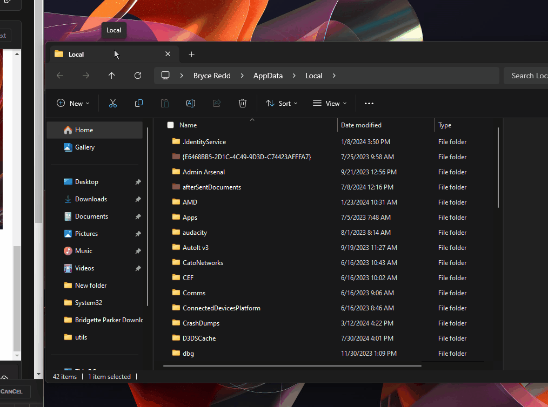
Task: Expand chevron after Local breadcrumb
Action: click(334, 76)
